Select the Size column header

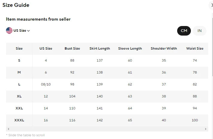pyautogui.click(x=19, y=48)
